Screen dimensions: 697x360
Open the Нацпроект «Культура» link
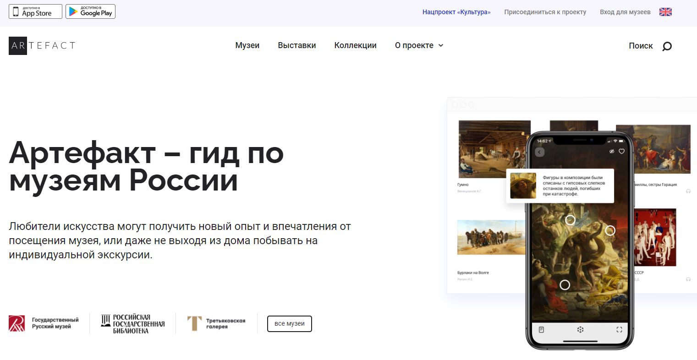coord(456,12)
